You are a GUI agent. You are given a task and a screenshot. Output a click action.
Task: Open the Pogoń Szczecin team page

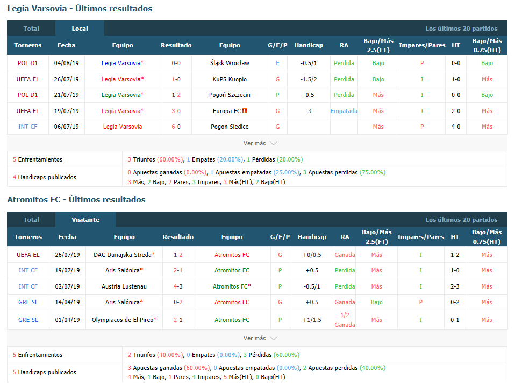pyautogui.click(x=230, y=95)
